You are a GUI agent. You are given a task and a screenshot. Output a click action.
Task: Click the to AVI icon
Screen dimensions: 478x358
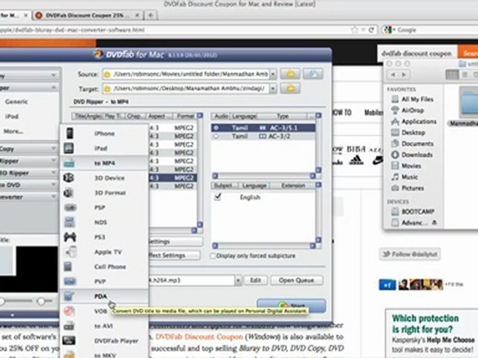69,326
